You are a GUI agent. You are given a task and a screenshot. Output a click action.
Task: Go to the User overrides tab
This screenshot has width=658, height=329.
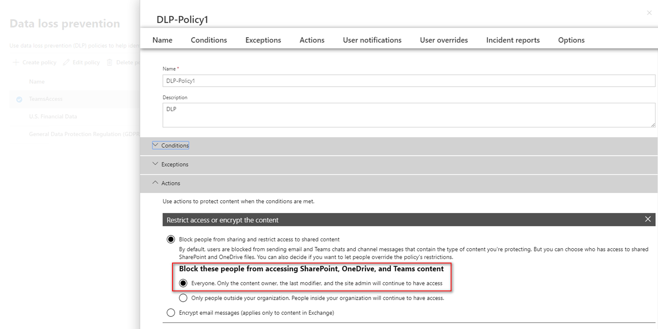444,40
